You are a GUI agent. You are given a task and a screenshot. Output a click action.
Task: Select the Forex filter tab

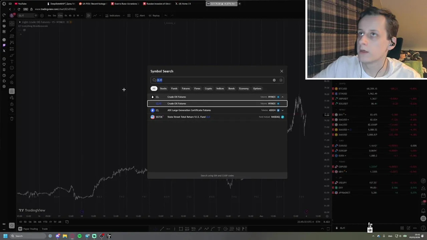pos(197,88)
